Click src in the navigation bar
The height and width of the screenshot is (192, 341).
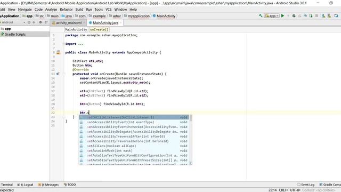39,16
